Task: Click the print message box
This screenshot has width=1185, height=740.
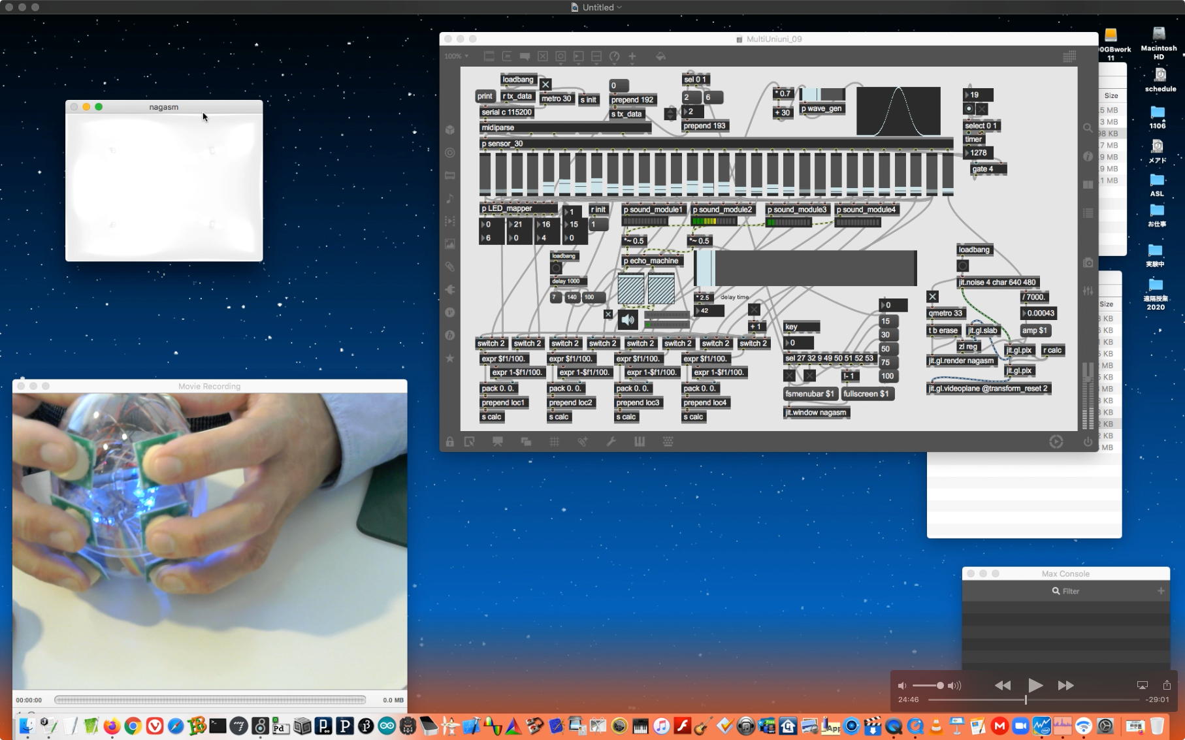Action: click(485, 96)
